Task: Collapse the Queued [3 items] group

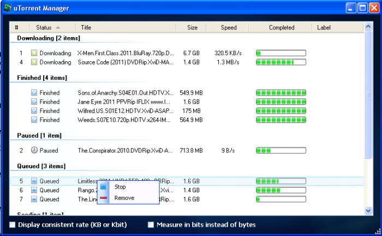Action: [x=41, y=166]
